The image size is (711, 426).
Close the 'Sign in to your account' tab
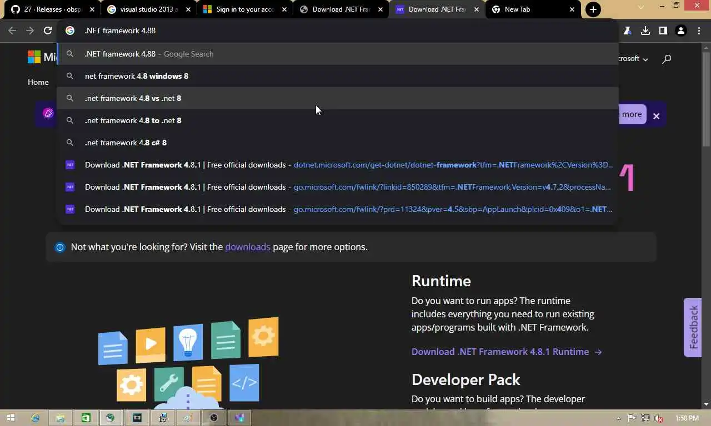(x=284, y=9)
